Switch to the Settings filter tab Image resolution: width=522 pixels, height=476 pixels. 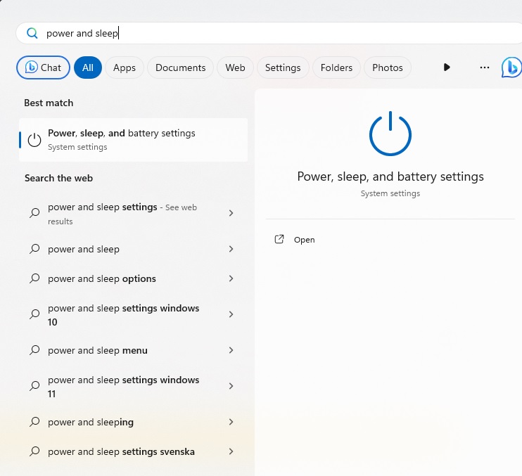(x=283, y=67)
